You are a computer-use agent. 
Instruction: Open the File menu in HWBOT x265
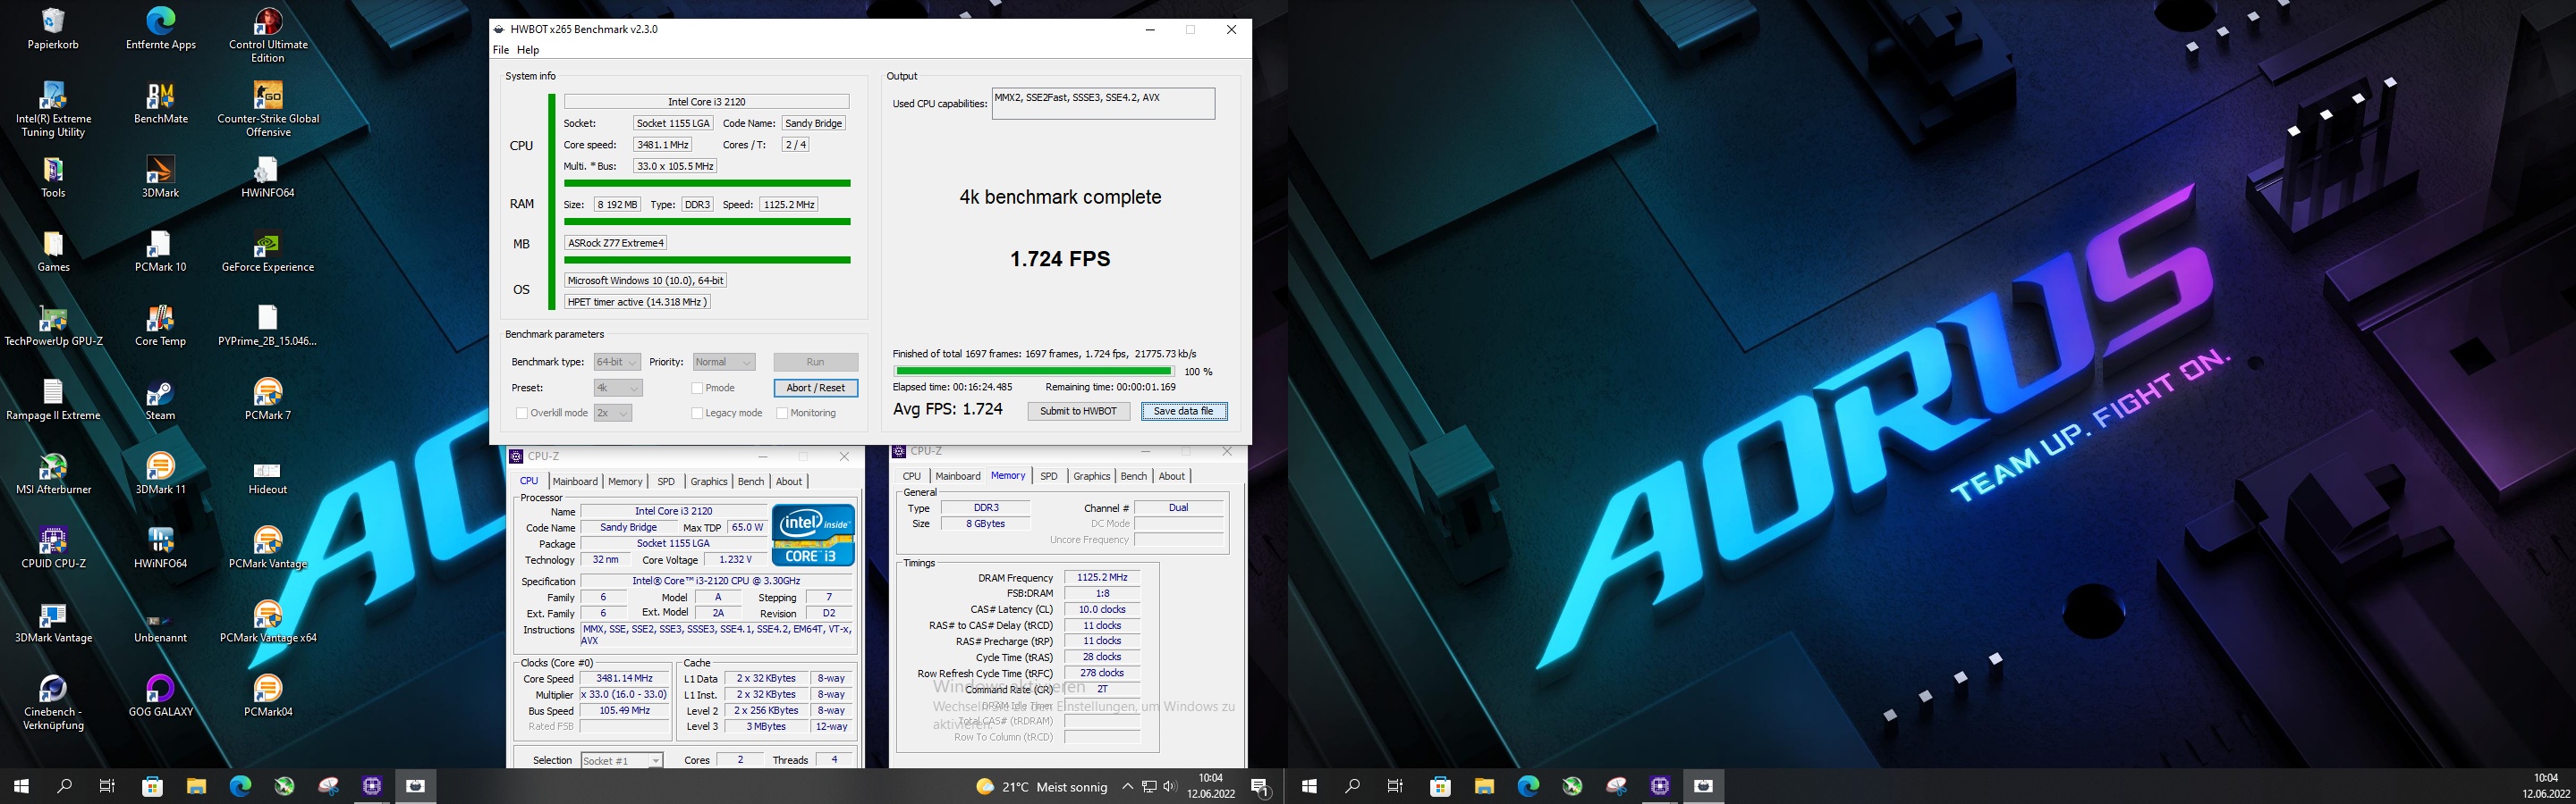[501, 50]
